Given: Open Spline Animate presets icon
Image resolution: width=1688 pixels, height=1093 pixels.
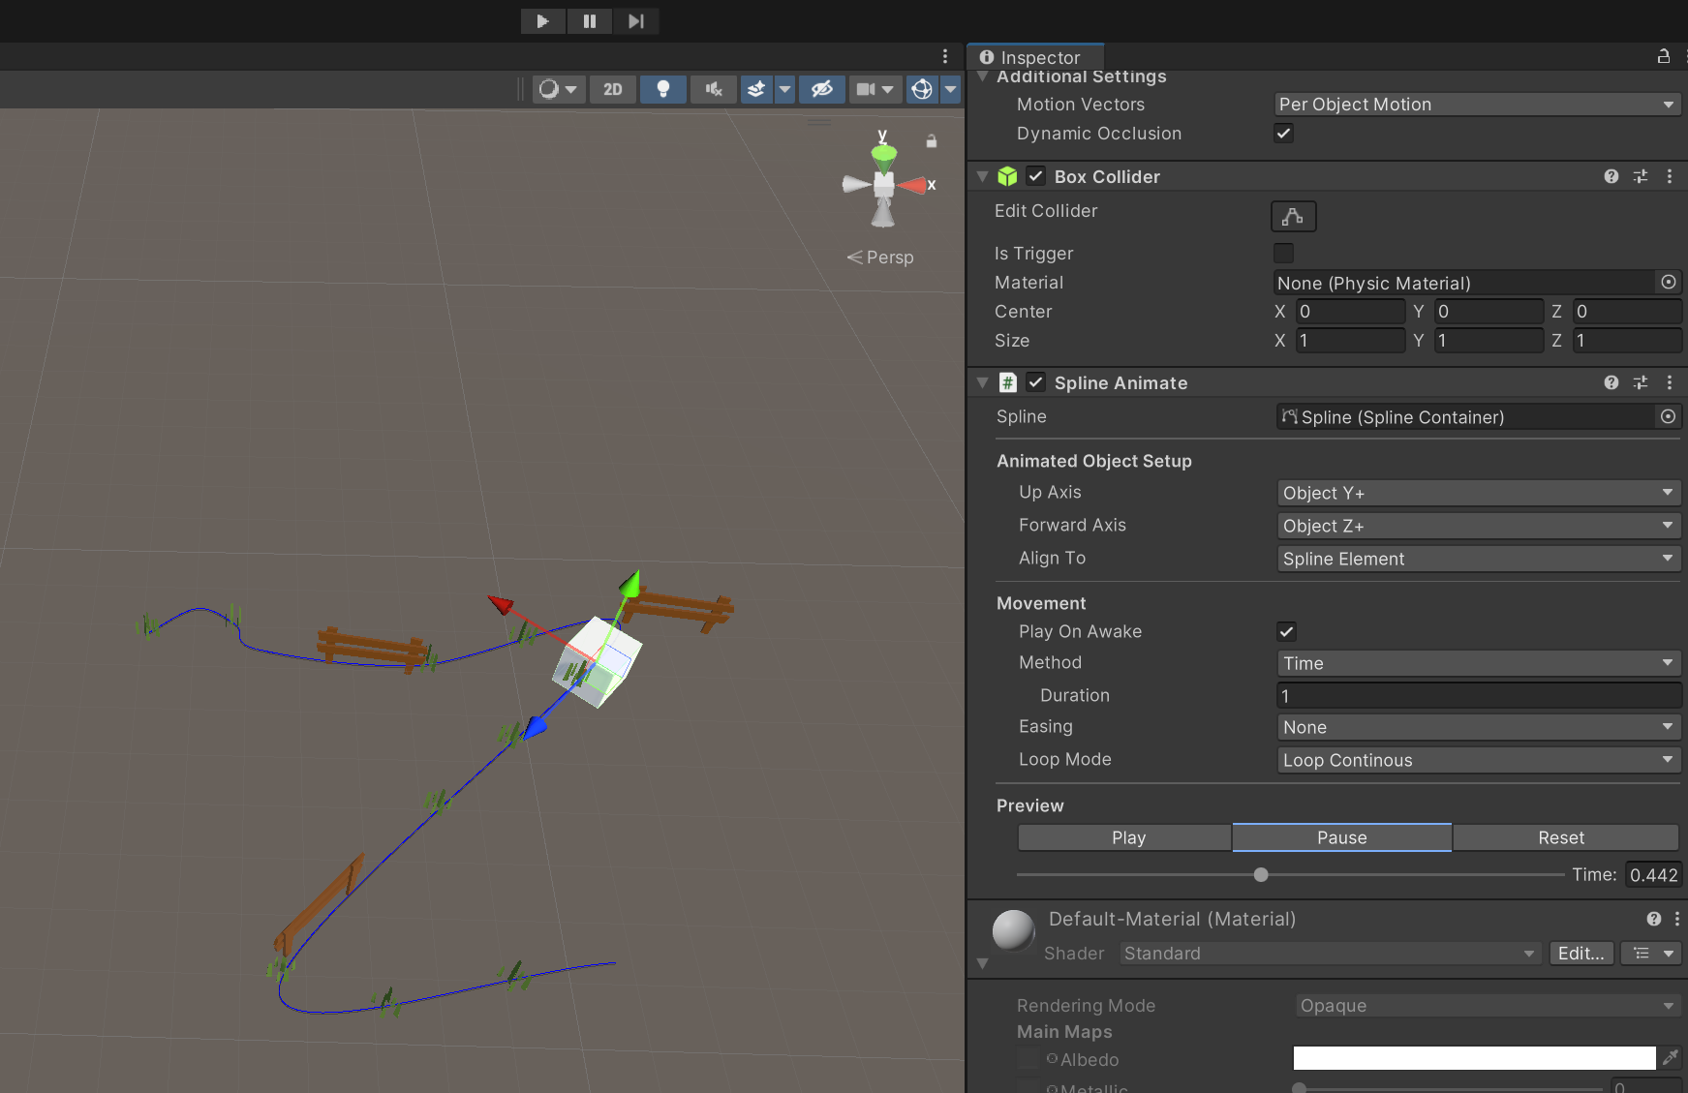Looking at the screenshot, I should (x=1640, y=382).
